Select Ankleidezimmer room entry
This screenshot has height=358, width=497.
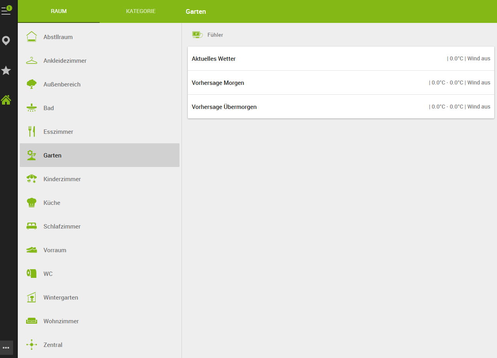click(100, 60)
